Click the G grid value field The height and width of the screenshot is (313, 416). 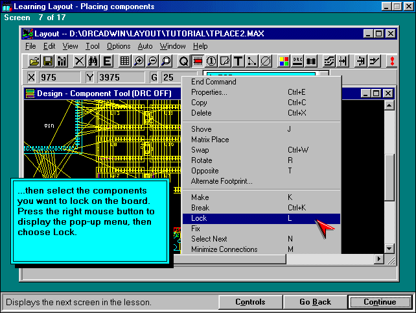(170, 77)
